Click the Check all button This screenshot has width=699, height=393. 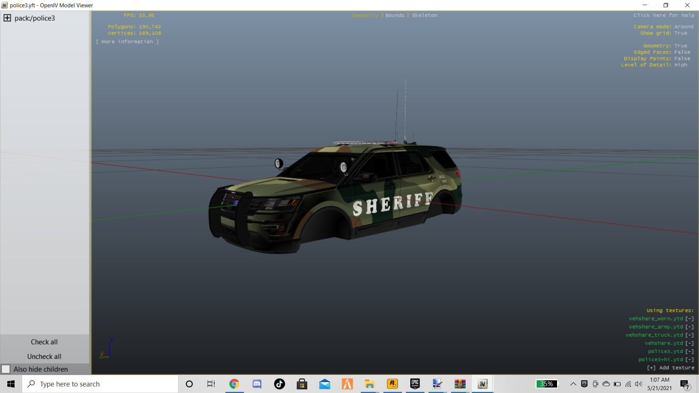tap(44, 342)
